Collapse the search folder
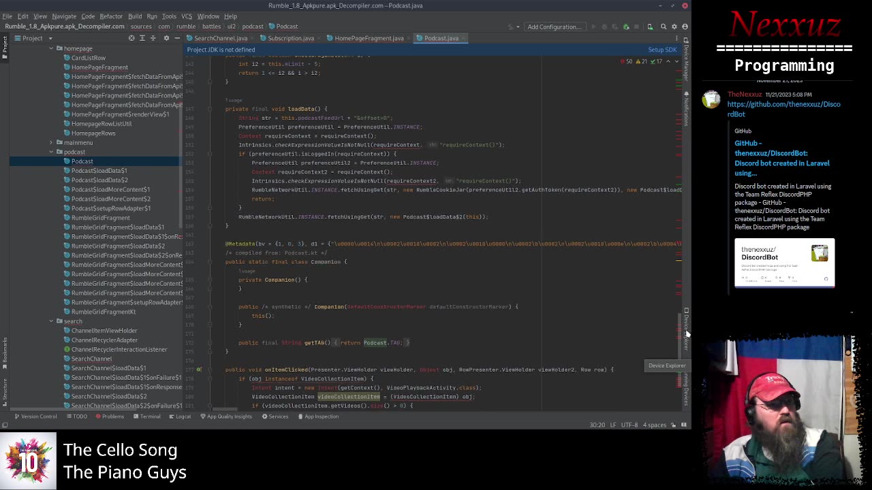Image resolution: width=872 pixels, height=490 pixels. click(x=51, y=321)
